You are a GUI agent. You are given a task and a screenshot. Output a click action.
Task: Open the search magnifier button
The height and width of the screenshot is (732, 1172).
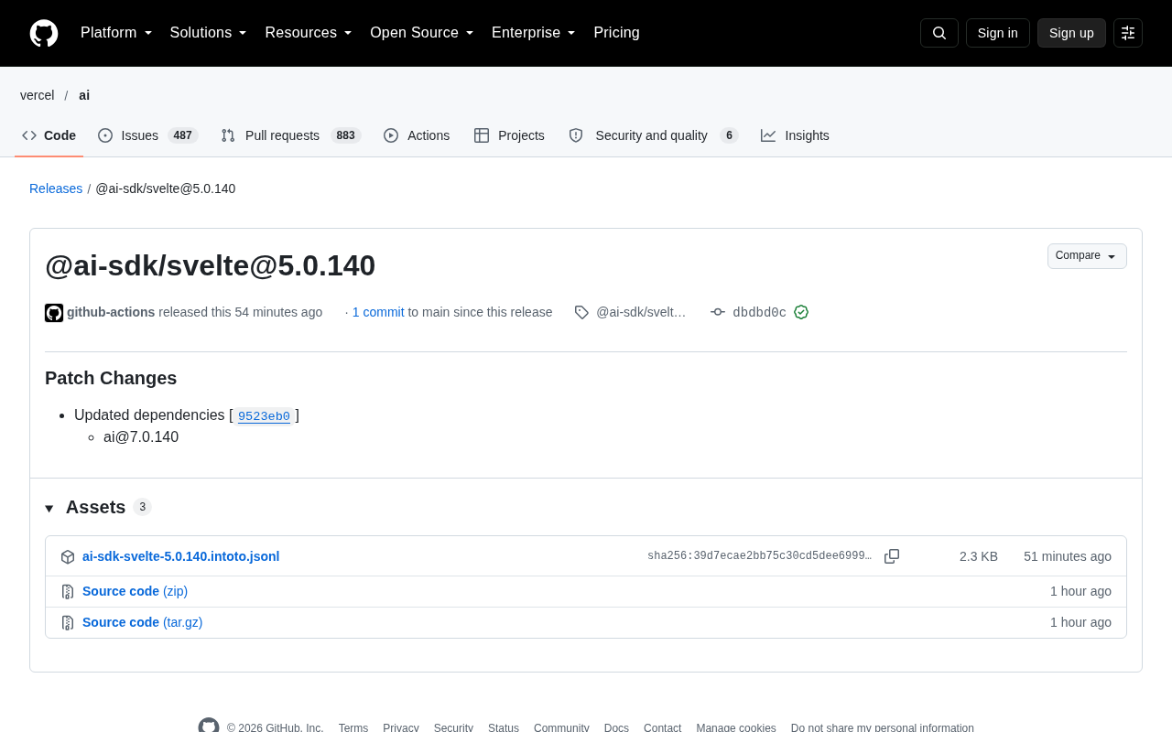[x=939, y=33]
